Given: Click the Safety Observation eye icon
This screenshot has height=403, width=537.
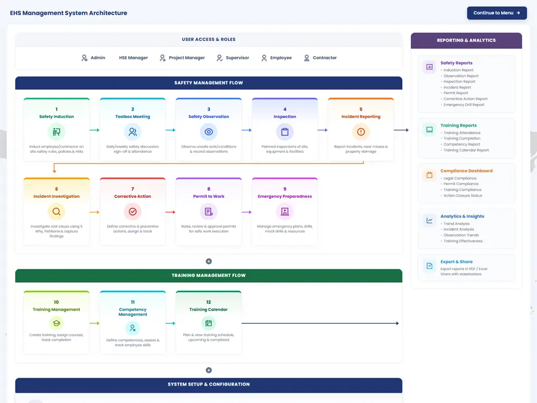Looking at the screenshot, I should [x=208, y=132].
